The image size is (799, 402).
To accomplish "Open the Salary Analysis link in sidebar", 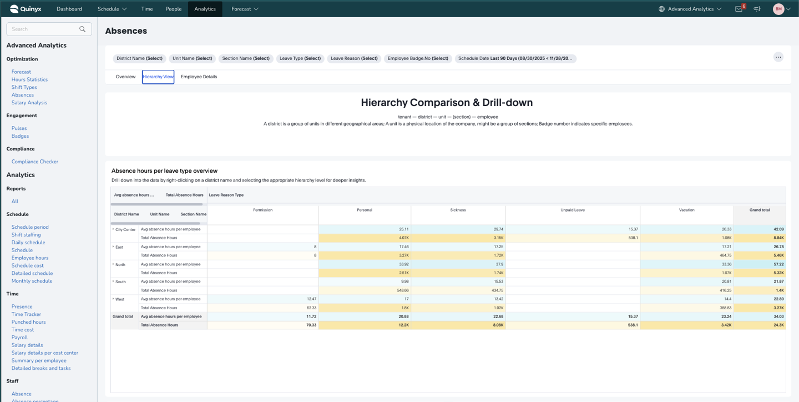I will (29, 103).
